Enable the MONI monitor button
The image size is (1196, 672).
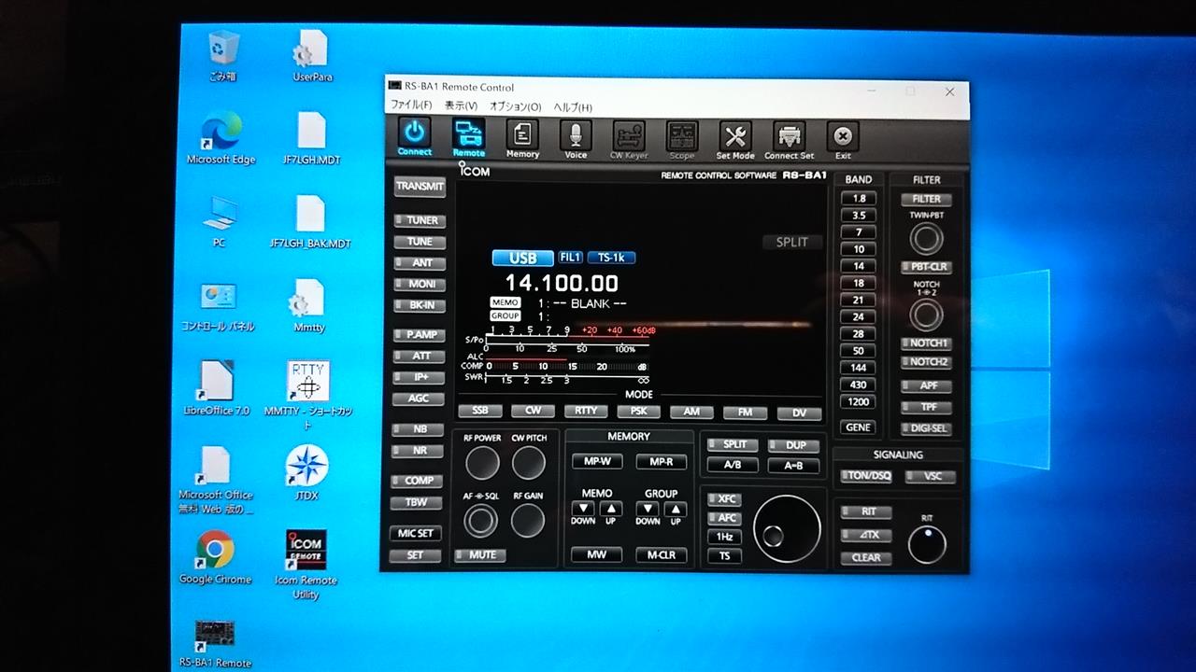pos(420,284)
